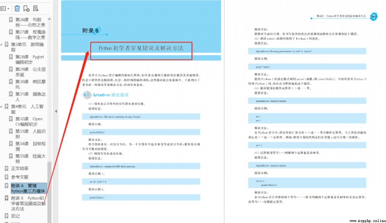Screen dimensions: 386x223
Task: Click bookmark icon beside 第32课
Action: click(x=11, y=119)
